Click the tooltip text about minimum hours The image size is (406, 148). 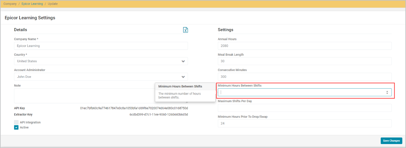click(180, 95)
